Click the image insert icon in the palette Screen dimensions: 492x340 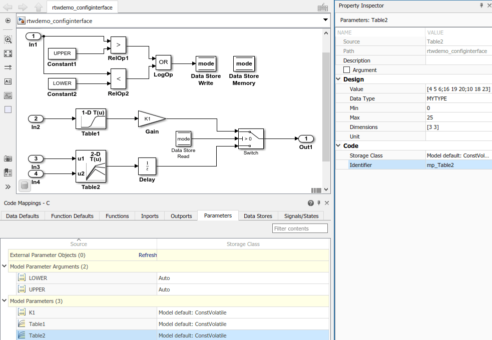(8, 95)
